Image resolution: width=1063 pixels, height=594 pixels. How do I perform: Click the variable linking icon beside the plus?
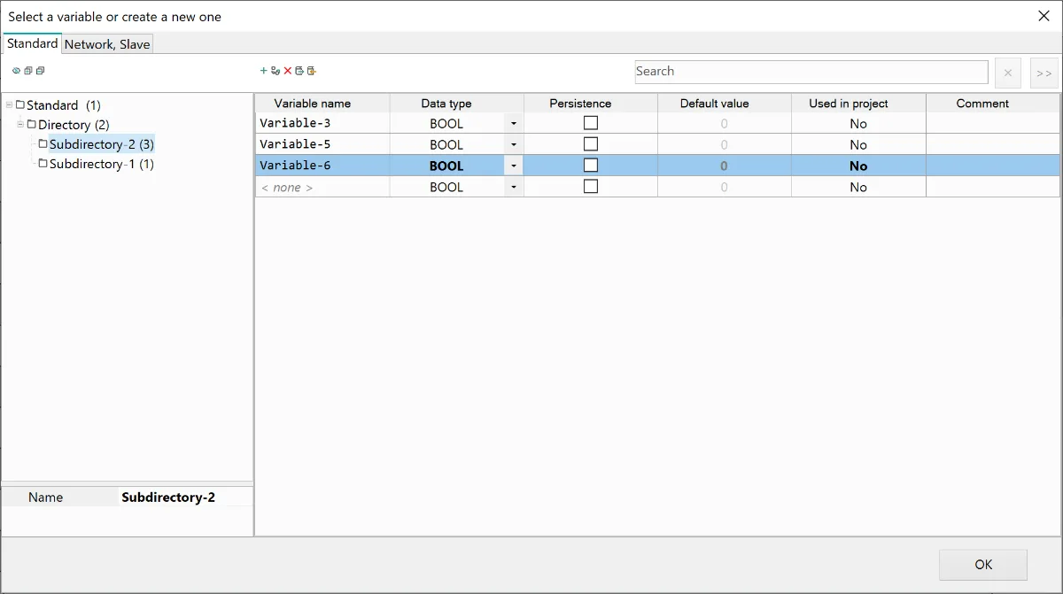coord(275,71)
